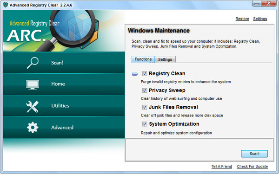Image resolution: width=279 pixels, height=174 pixels.
Task: Minimize the Advanced Registry Clear window
Action: pos(257,4)
